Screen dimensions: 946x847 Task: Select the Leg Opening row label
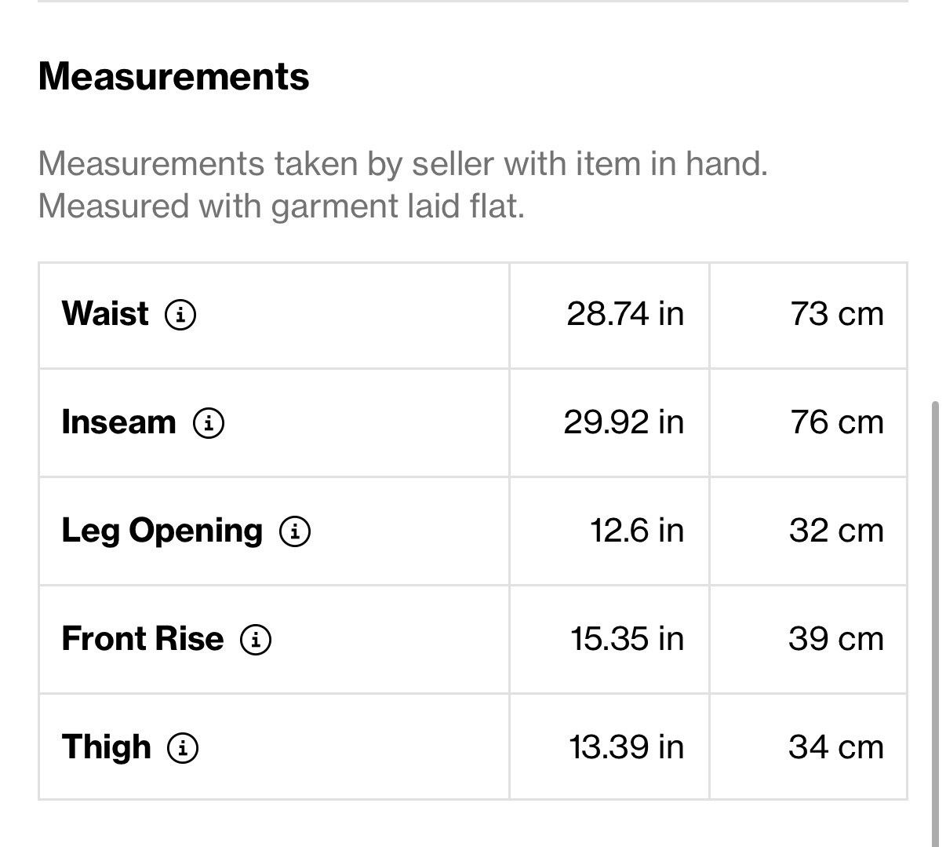click(x=162, y=531)
